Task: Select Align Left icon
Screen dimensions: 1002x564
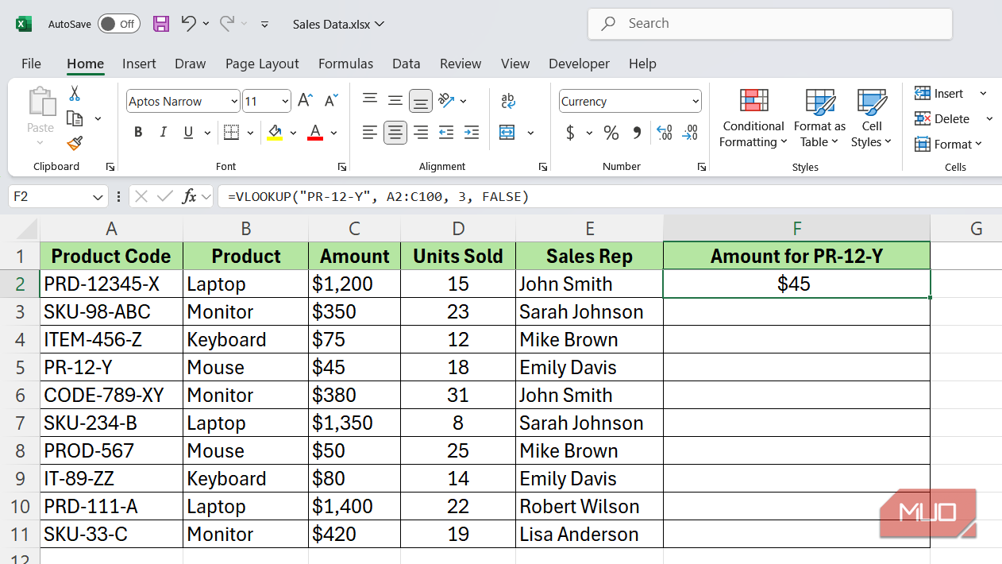Action: (x=369, y=133)
